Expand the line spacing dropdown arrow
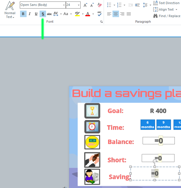This screenshot has height=188, width=181. click(x=150, y=5)
